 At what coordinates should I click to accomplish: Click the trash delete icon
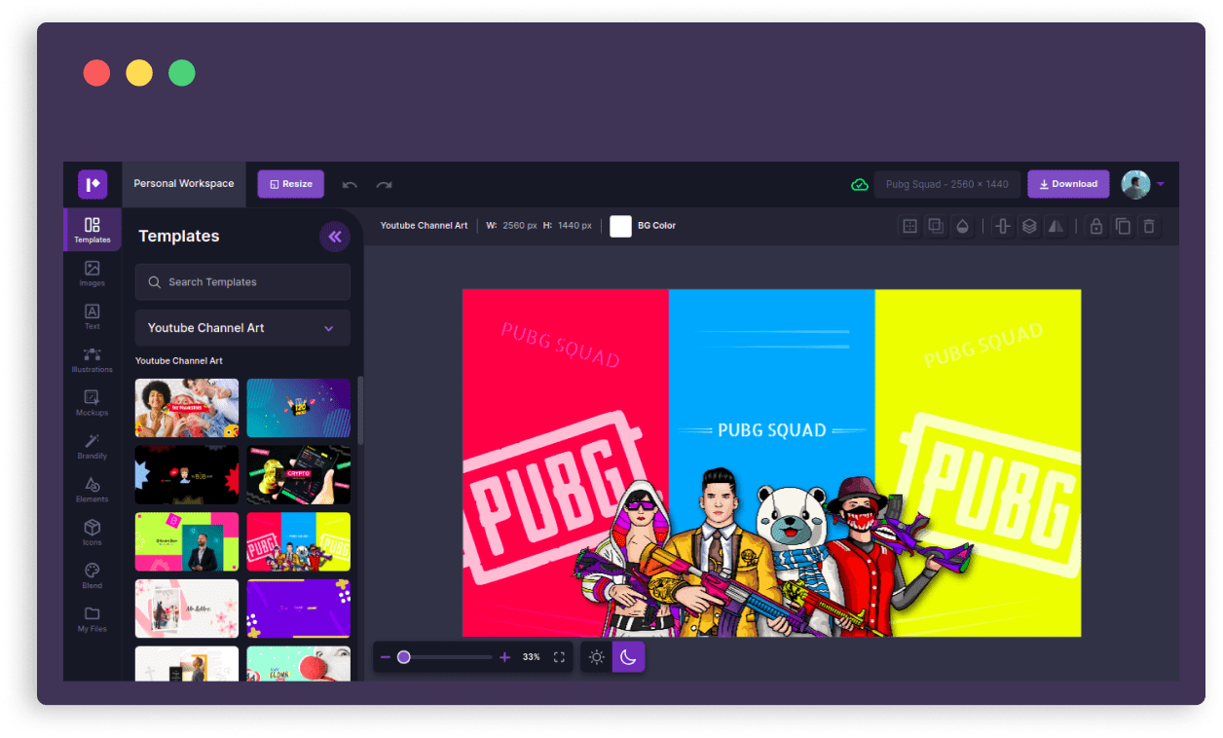coord(1149,226)
